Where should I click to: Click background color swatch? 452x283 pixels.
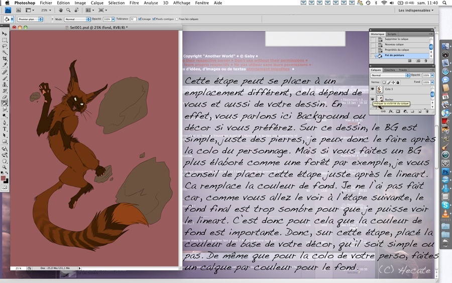point(6,181)
